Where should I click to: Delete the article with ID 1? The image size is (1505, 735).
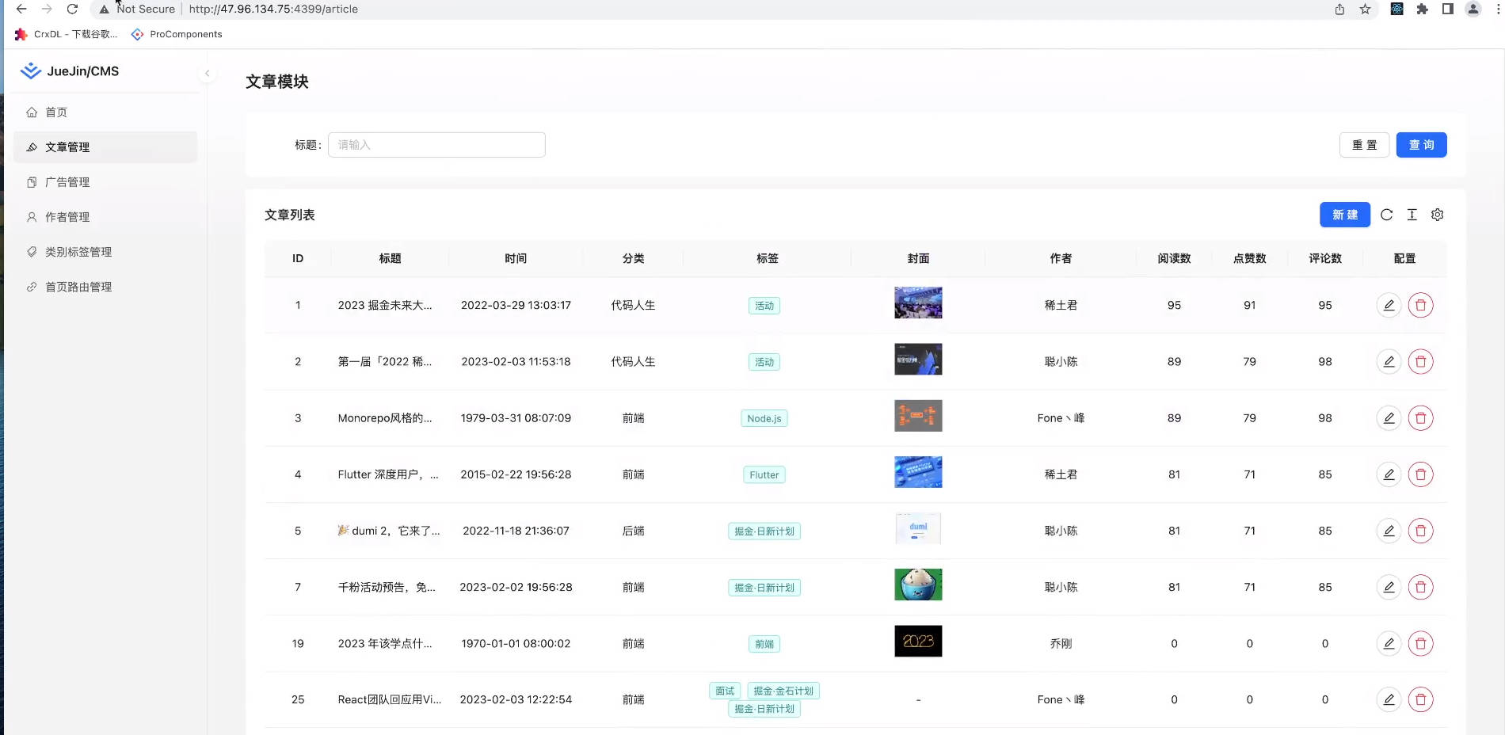point(1420,305)
